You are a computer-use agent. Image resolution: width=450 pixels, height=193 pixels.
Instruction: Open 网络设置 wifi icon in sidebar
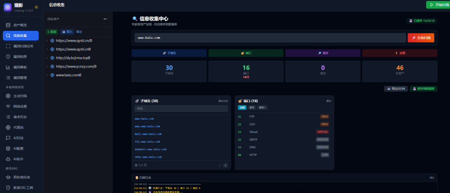pos(8,106)
